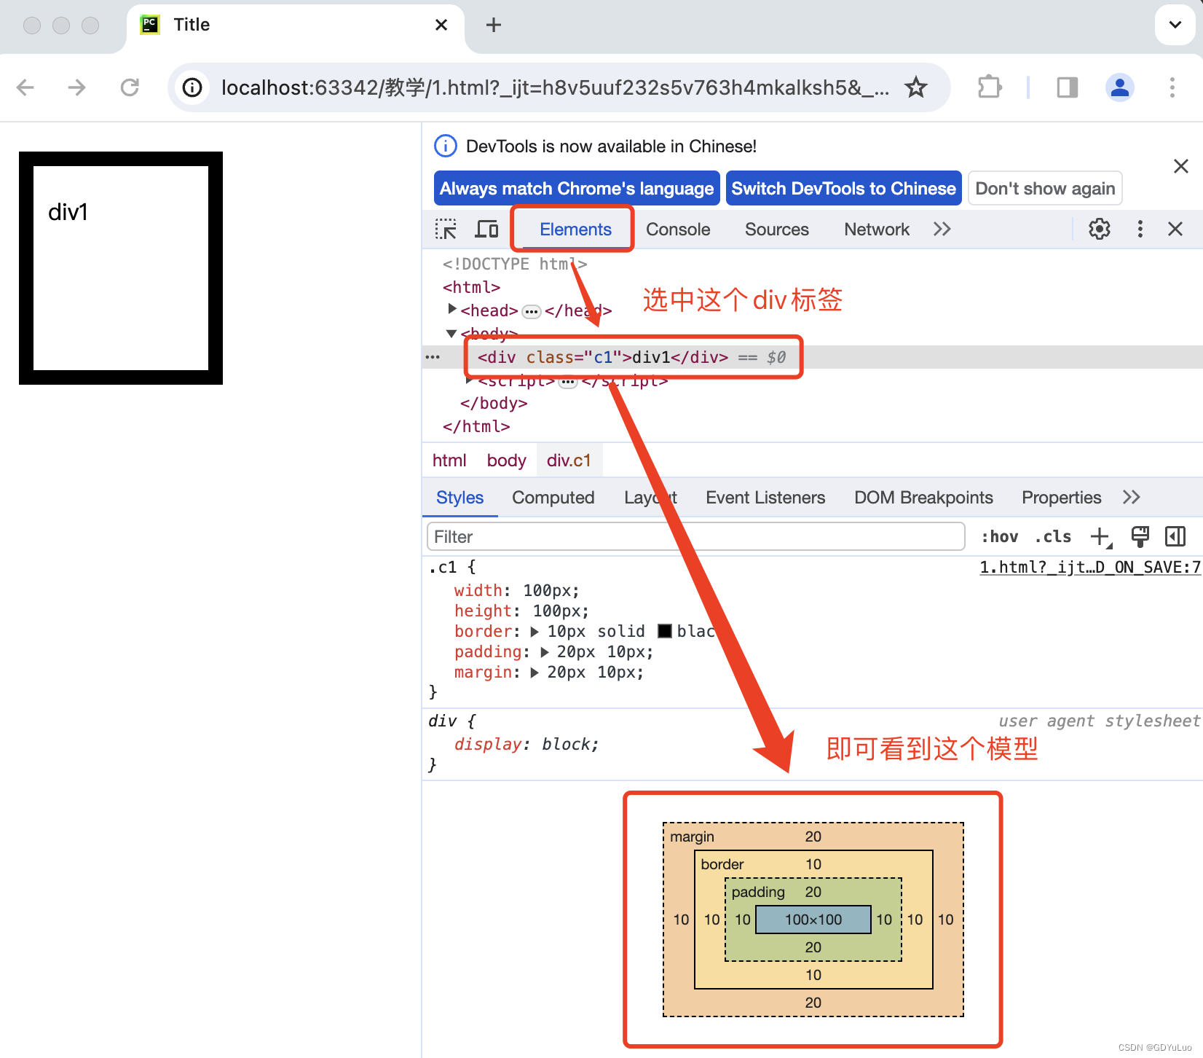The image size is (1203, 1058).
Task: Open DevTools settings gear
Action: (1100, 229)
